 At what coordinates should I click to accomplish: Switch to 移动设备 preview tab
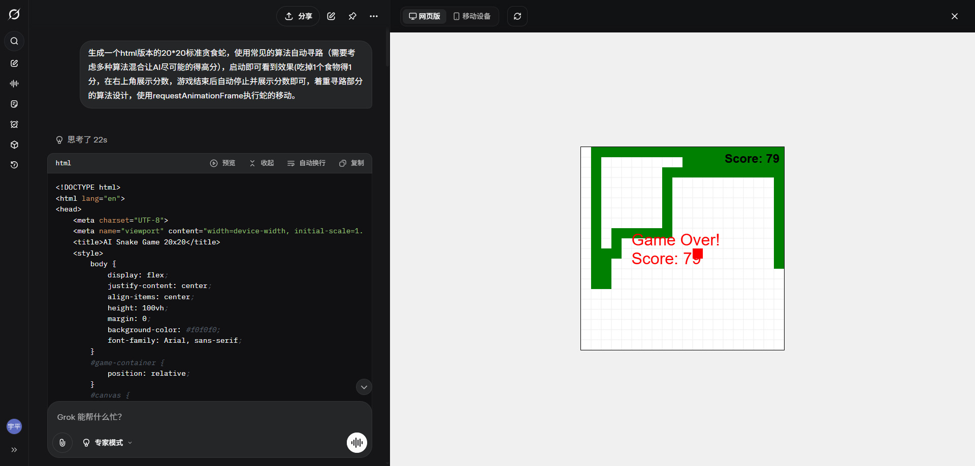tap(472, 16)
